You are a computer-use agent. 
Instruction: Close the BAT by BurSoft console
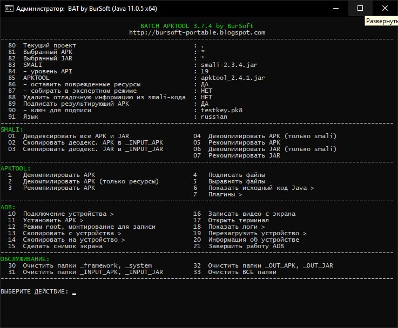coord(385,9)
